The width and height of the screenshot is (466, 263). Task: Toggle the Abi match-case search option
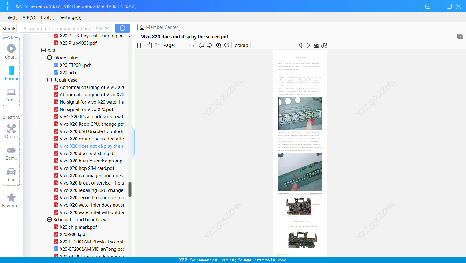point(316,45)
